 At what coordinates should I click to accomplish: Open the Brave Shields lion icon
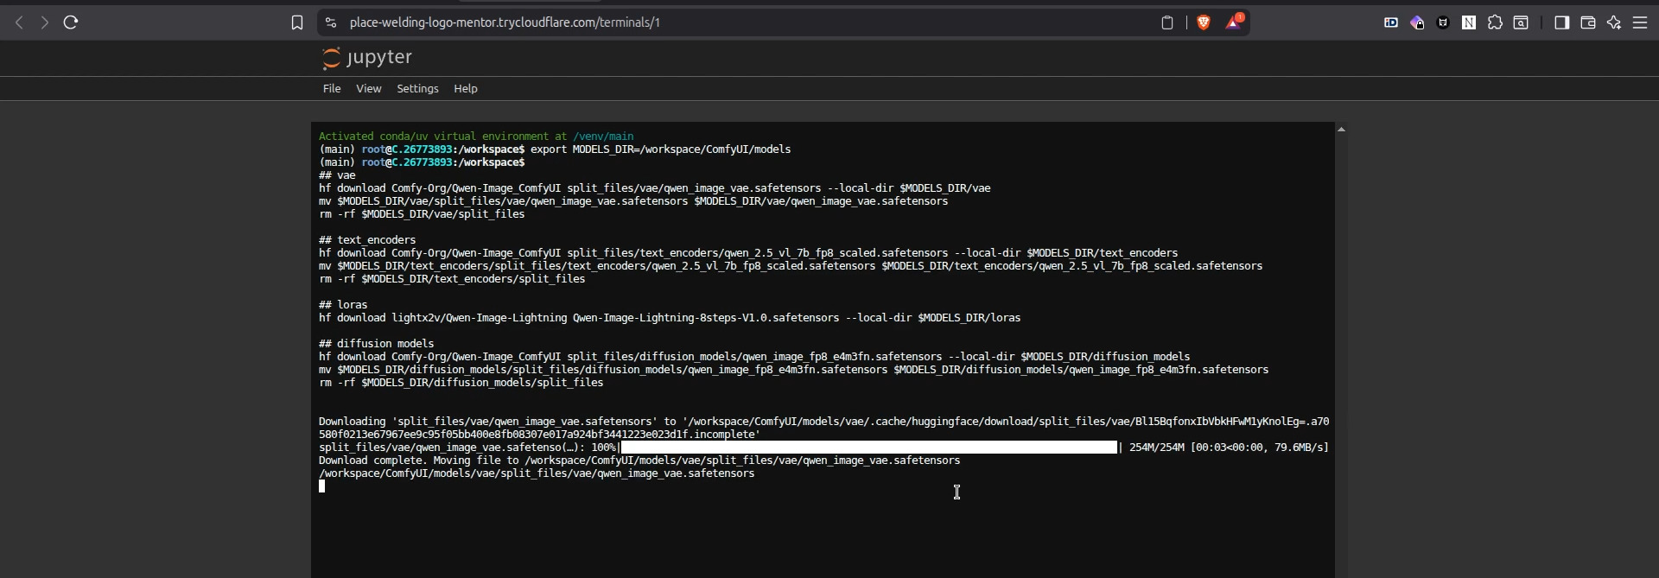click(x=1204, y=22)
